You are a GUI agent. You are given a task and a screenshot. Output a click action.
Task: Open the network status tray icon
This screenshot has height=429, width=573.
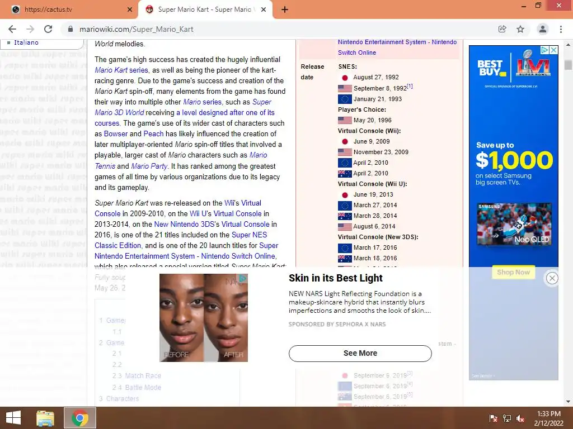[507, 418]
